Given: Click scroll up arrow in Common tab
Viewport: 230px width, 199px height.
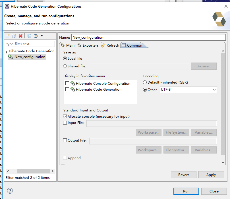Looking at the screenshot, I should tap(223, 51).
